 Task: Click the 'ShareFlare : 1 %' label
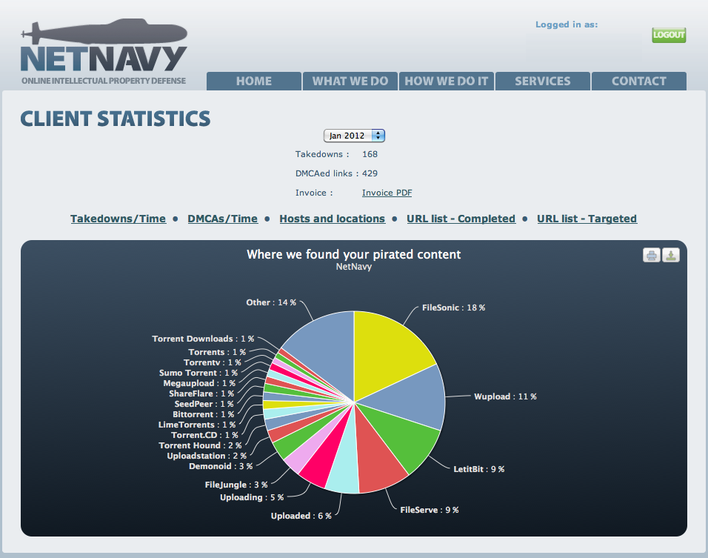coord(201,393)
